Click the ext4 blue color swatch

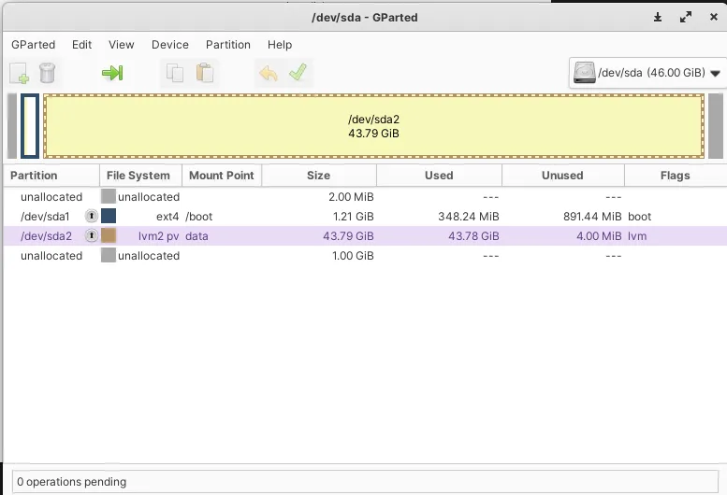[109, 217]
